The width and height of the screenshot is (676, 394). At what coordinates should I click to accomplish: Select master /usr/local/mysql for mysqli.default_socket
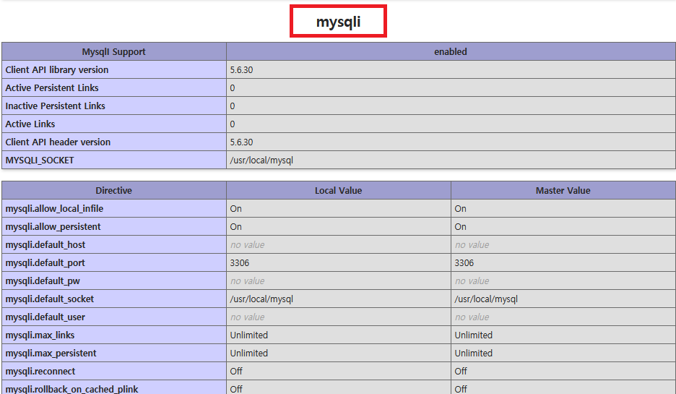[486, 299]
